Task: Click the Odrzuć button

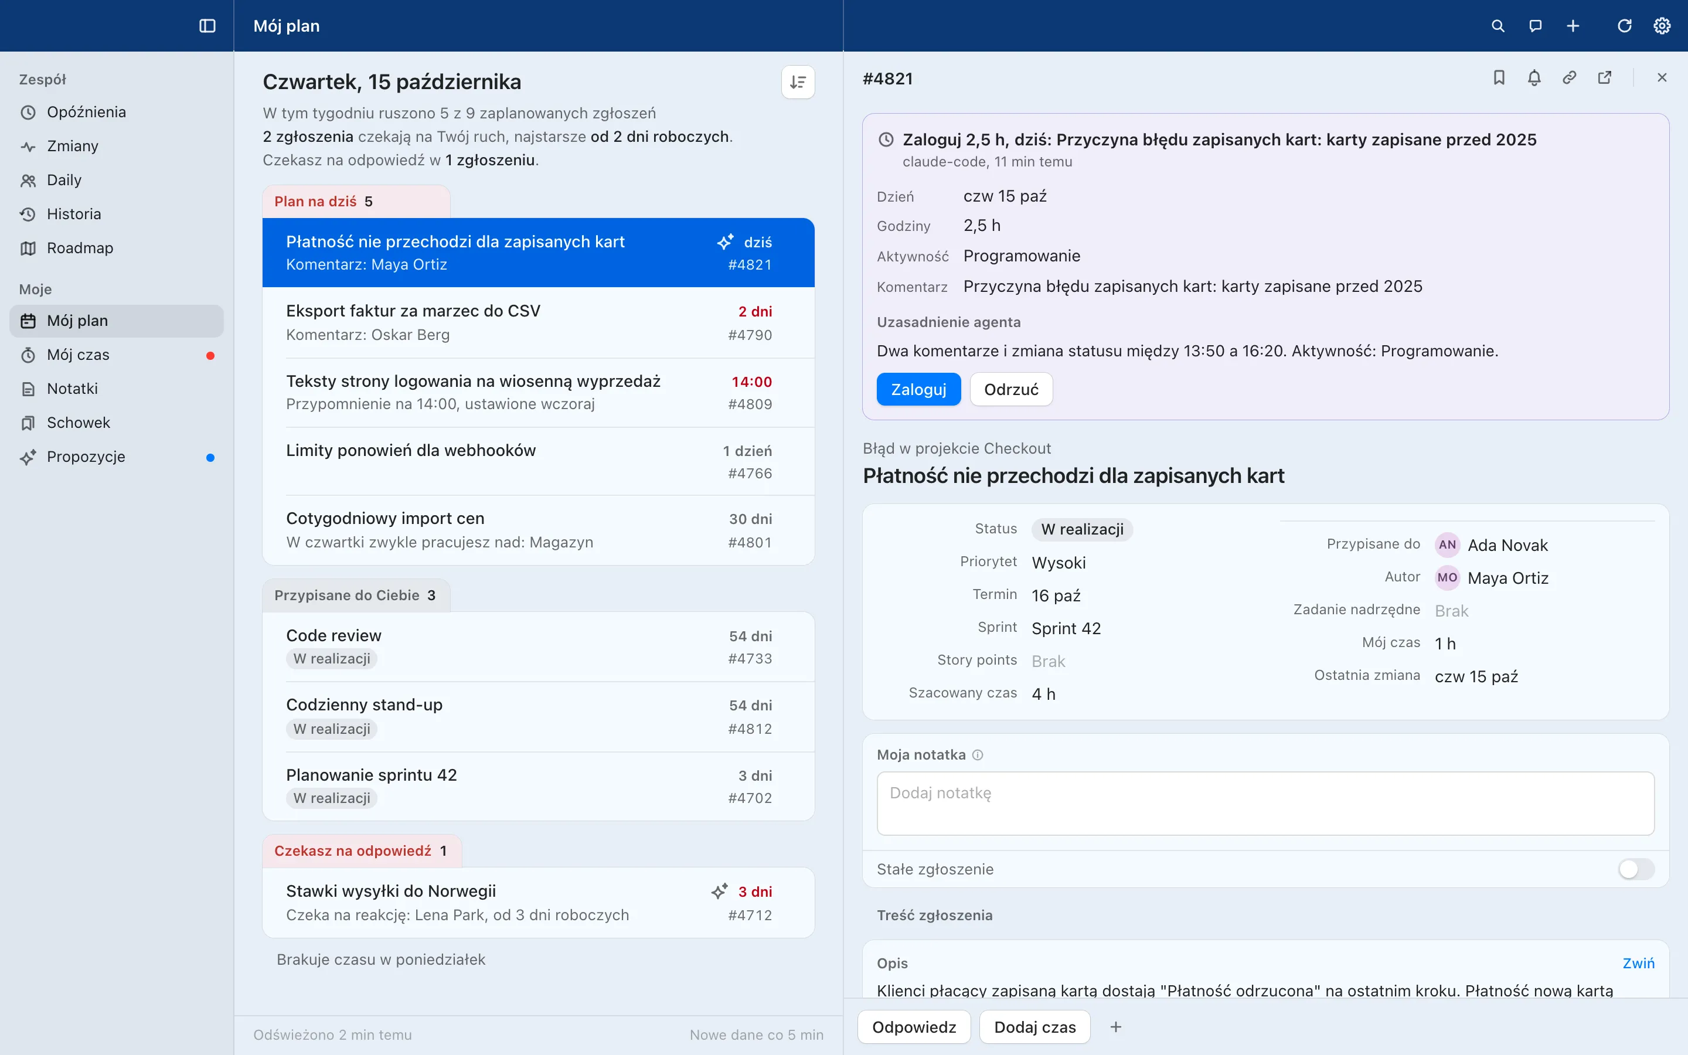Action: 1012,389
